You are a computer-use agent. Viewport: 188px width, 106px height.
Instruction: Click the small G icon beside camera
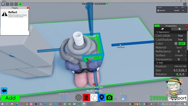pos(115,99)
